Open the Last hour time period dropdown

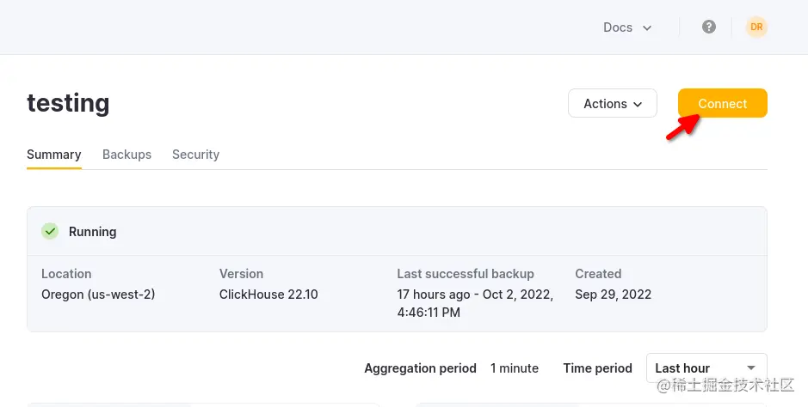point(706,368)
